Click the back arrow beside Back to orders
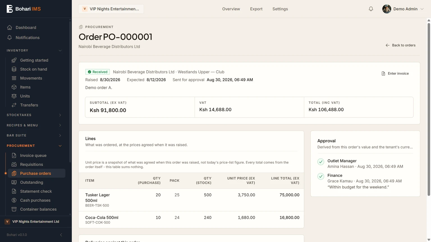Viewport: 431px width, 242px height. pyautogui.click(x=388, y=45)
